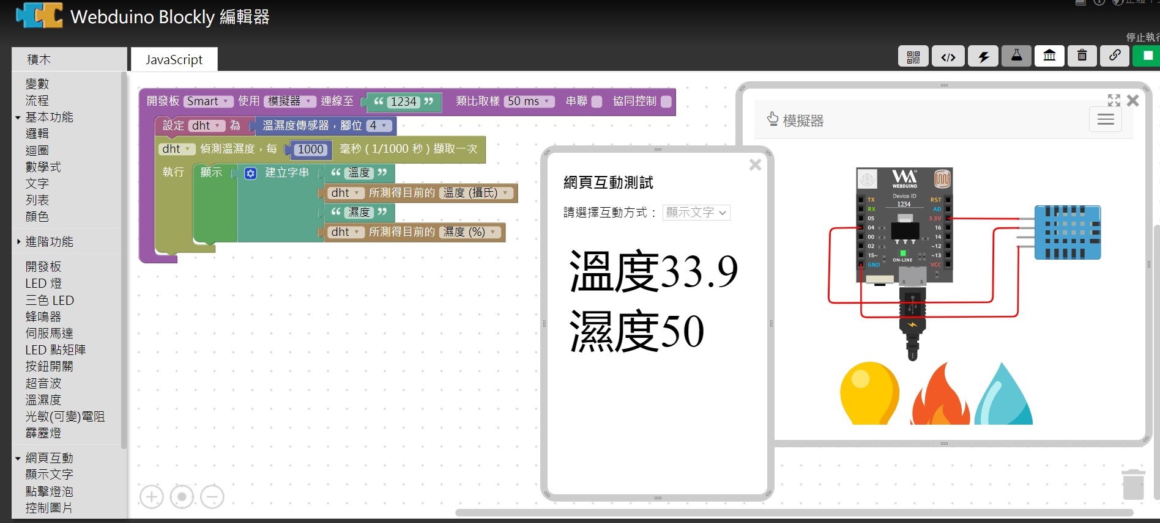This screenshot has width=1160, height=523.
Task: Click the QR code generator icon
Action: click(x=913, y=57)
